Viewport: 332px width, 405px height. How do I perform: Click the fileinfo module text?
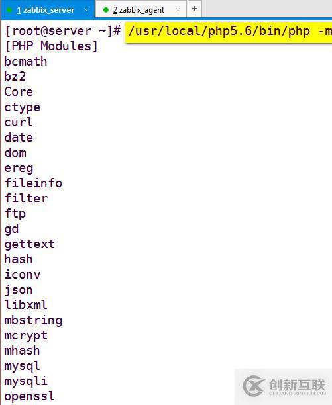tap(33, 183)
